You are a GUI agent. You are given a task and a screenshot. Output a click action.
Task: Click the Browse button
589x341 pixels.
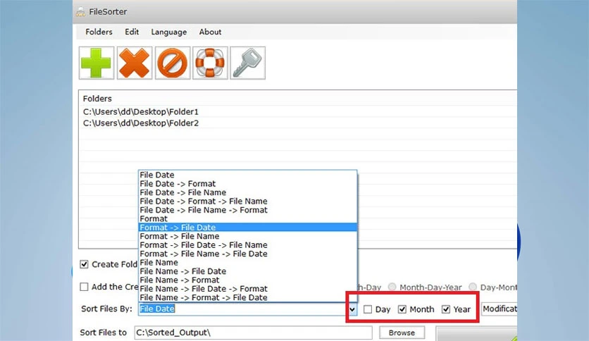pos(402,333)
